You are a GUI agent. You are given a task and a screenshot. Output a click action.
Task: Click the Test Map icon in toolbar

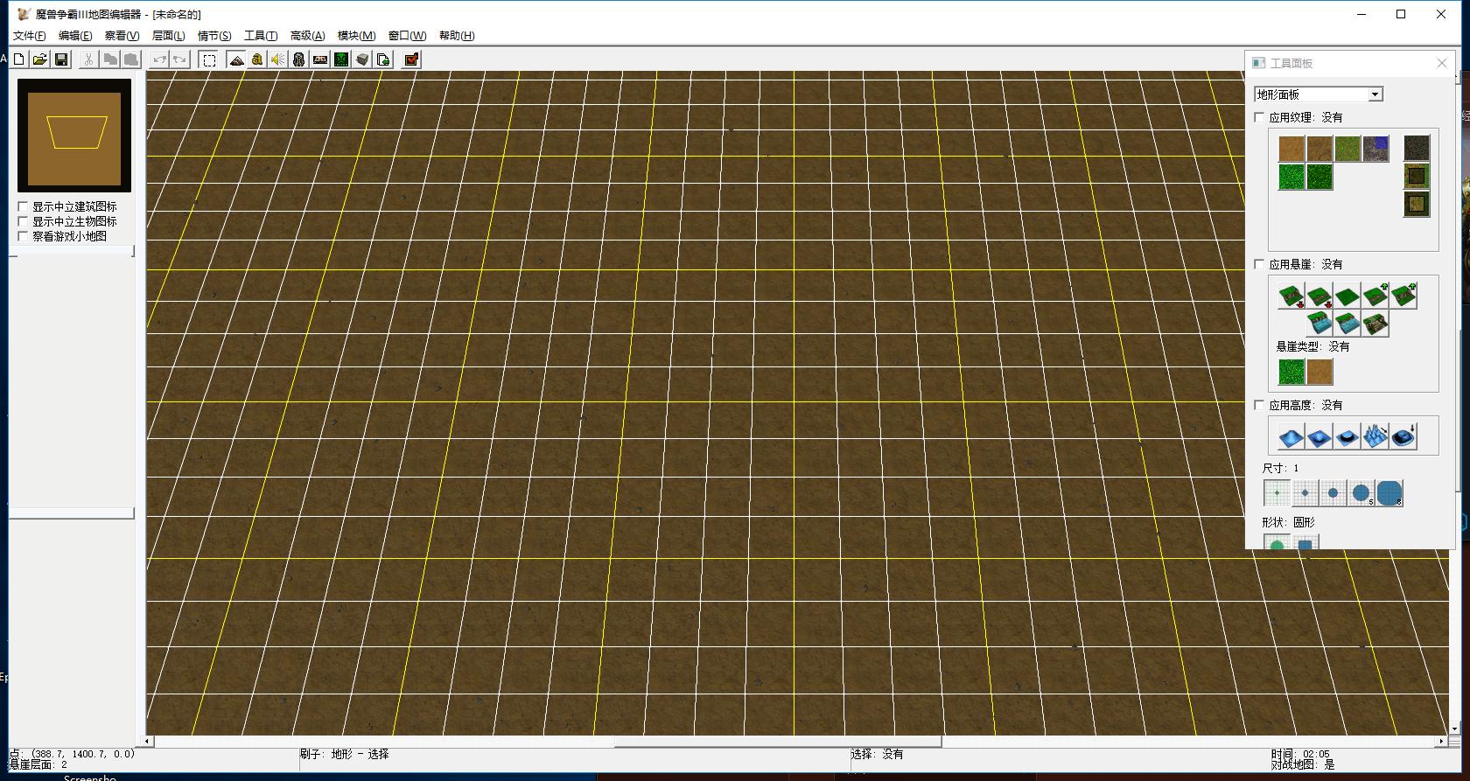(411, 59)
